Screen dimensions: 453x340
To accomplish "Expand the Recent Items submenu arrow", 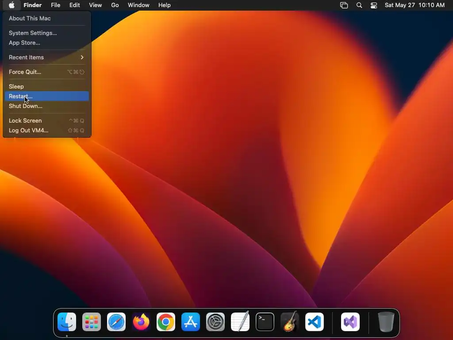I will tap(82, 57).
